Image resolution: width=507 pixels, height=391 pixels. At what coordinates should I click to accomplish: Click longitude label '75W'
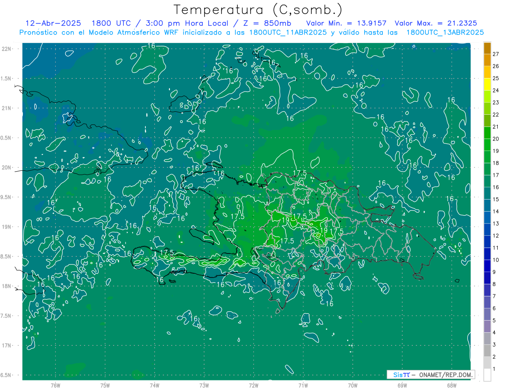[x=105, y=386]
